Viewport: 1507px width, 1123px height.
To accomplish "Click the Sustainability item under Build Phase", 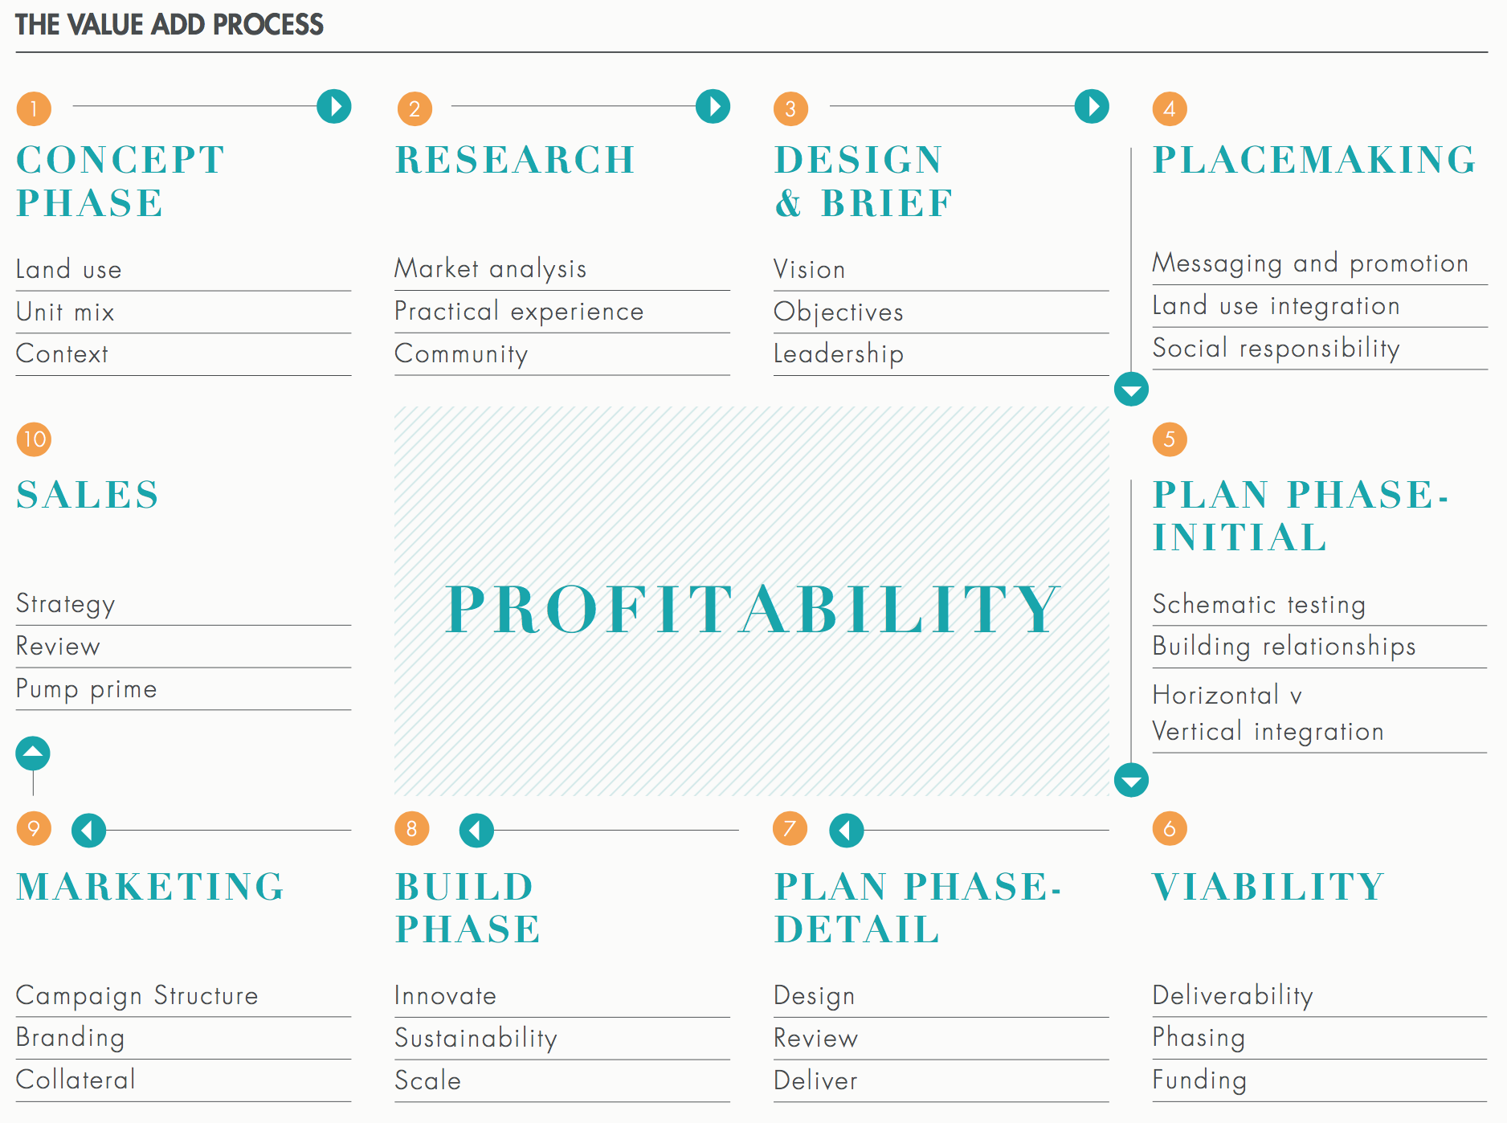I will pyautogui.click(x=476, y=1038).
